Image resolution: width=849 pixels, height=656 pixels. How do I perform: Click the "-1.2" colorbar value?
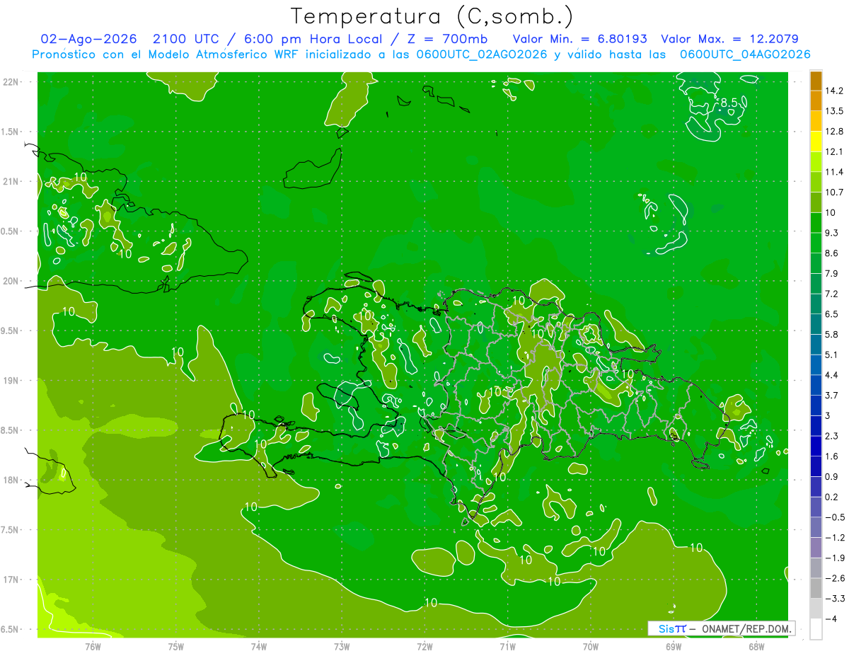[x=834, y=537]
